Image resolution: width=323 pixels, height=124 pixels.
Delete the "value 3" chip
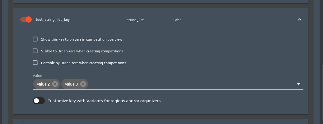pos(83,84)
